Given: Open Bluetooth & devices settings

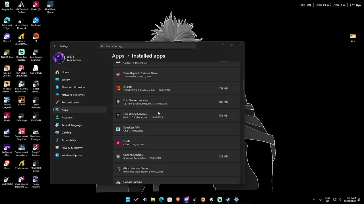Looking at the screenshot, I should (x=80, y=87).
